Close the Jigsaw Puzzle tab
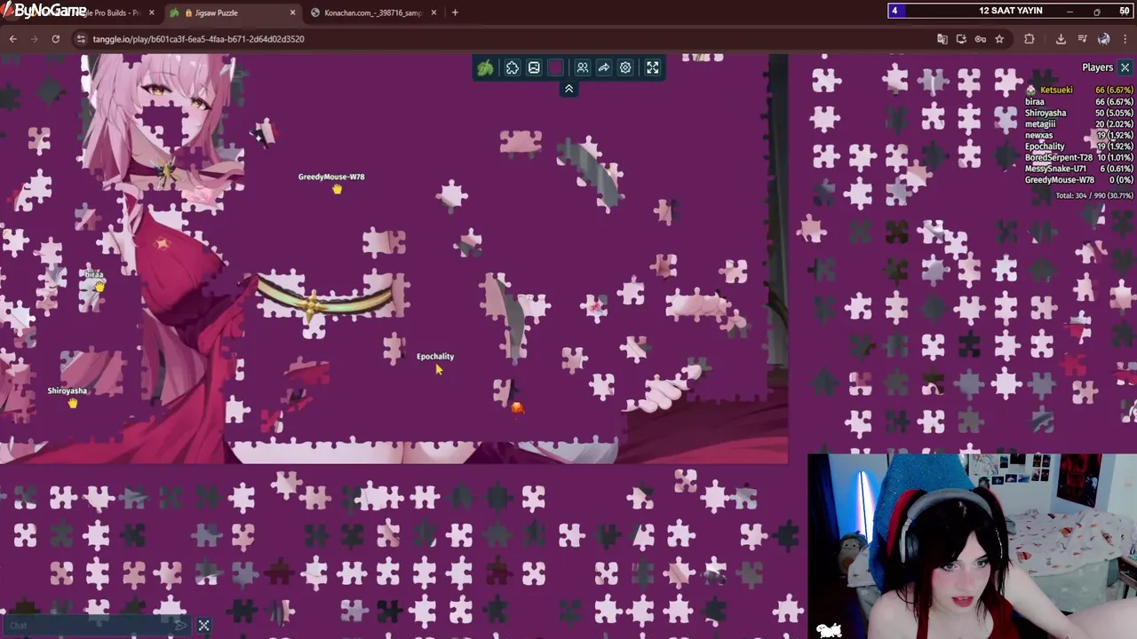This screenshot has height=639, width=1137. (x=293, y=12)
